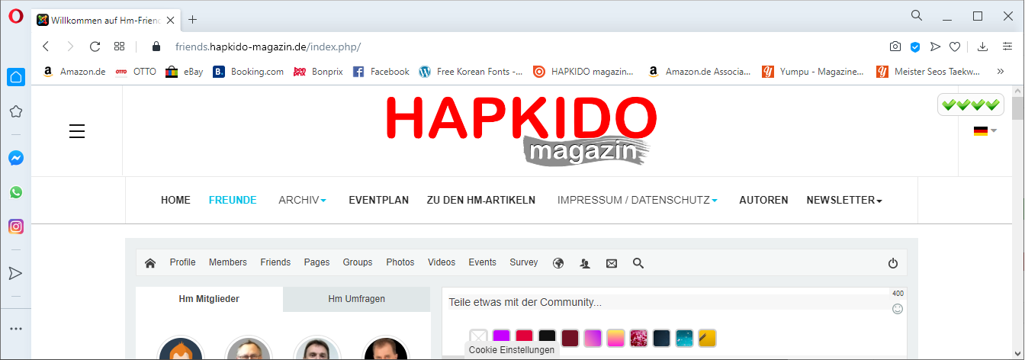Click Cookie Einstellungen button
Viewport: 1025px width, 360px height.
coord(512,350)
